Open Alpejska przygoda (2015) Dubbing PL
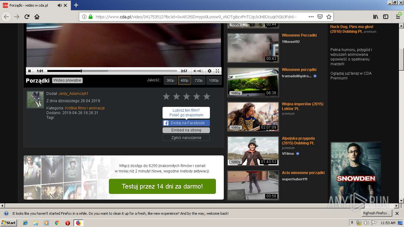 click(x=298, y=141)
